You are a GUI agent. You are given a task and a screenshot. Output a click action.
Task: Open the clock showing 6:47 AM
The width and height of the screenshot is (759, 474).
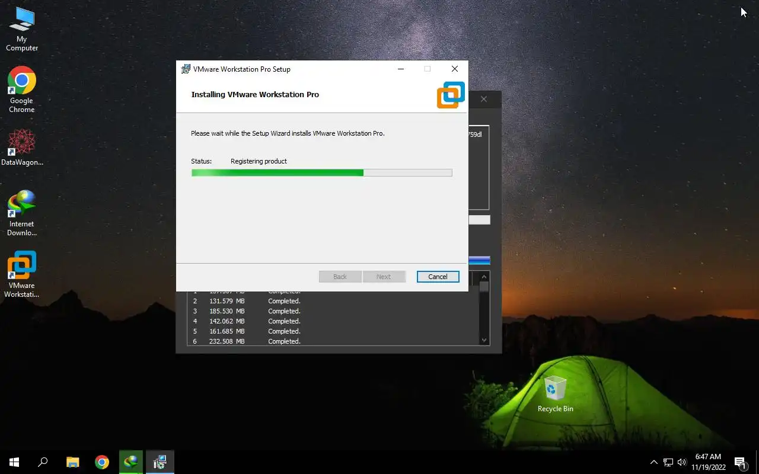[708, 462]
